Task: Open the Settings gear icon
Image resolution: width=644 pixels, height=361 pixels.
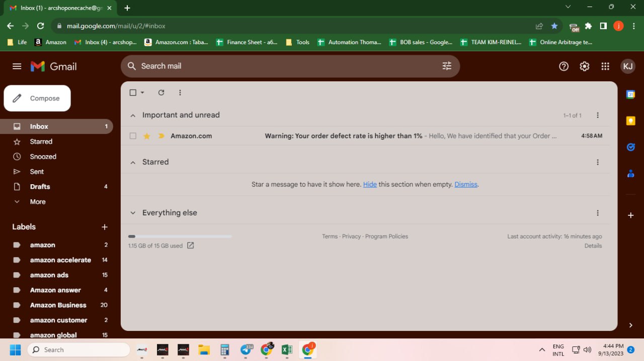Action: 585,66
